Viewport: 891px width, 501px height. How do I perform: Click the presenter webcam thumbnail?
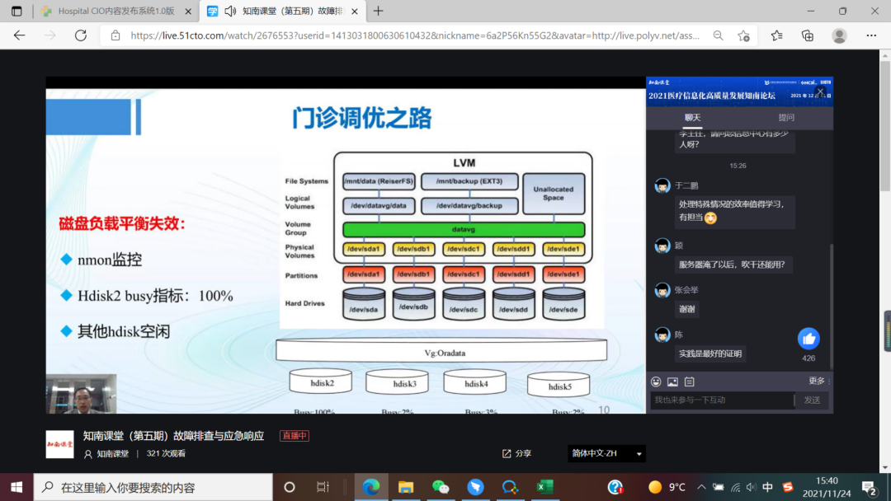(x=81, y=394)
